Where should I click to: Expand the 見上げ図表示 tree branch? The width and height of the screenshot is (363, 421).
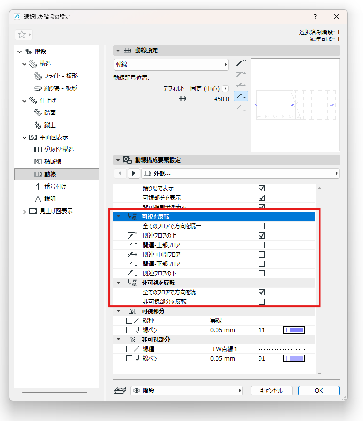[25, 212]
